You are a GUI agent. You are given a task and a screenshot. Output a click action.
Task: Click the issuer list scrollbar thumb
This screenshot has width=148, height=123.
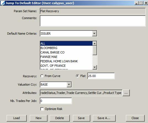pyautogui.click(x=95, y=50)
